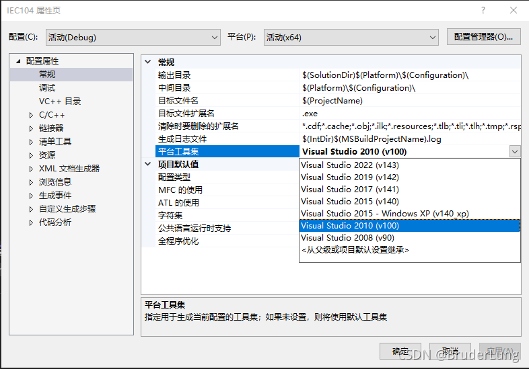Click the 应用(A) button
This screenshot has width=529, height=369.
[x=500, y=352]
